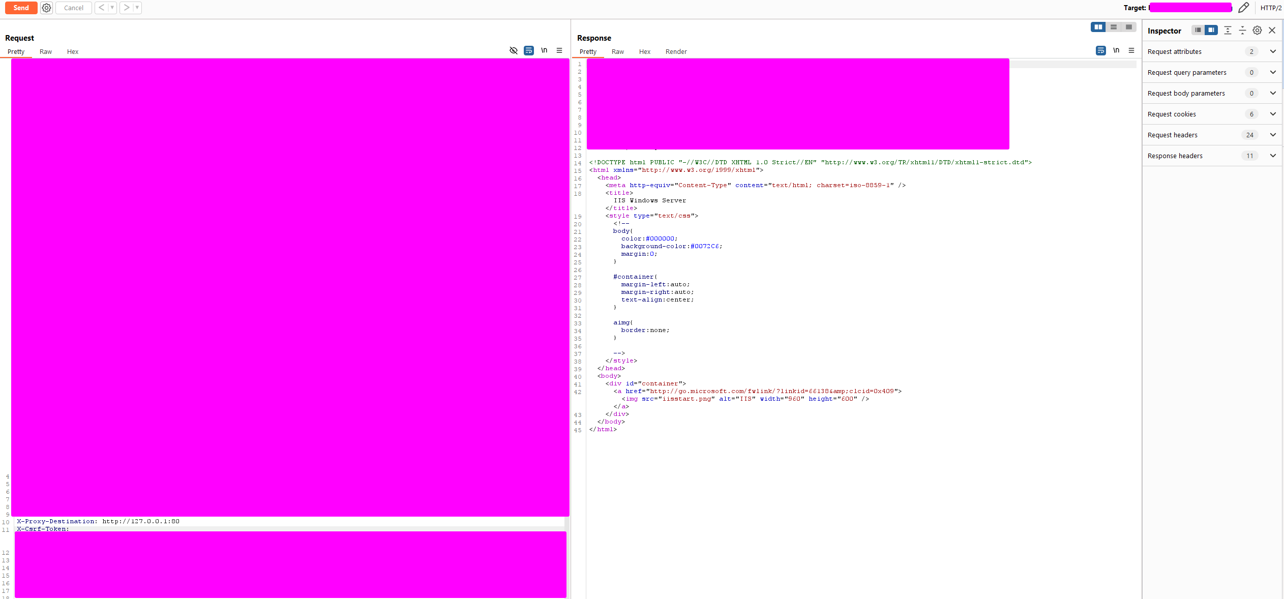The width and height of the screenshot is (1284, 599).
Task: Switch to single-pane view layout
Action: click(1128, 27)
